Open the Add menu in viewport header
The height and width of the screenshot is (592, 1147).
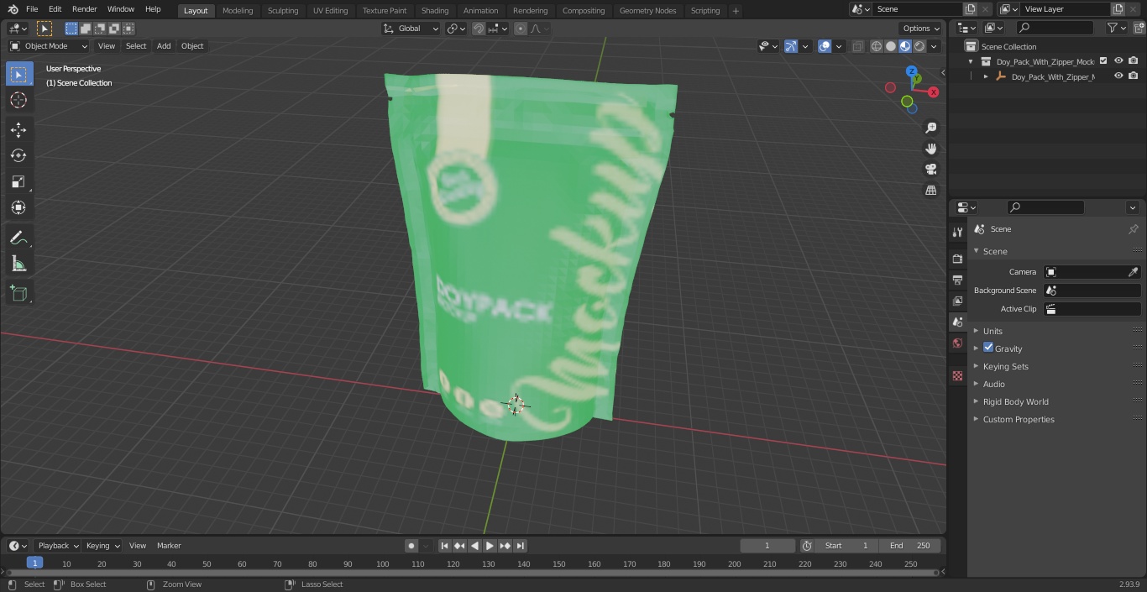tap(164, 46)
